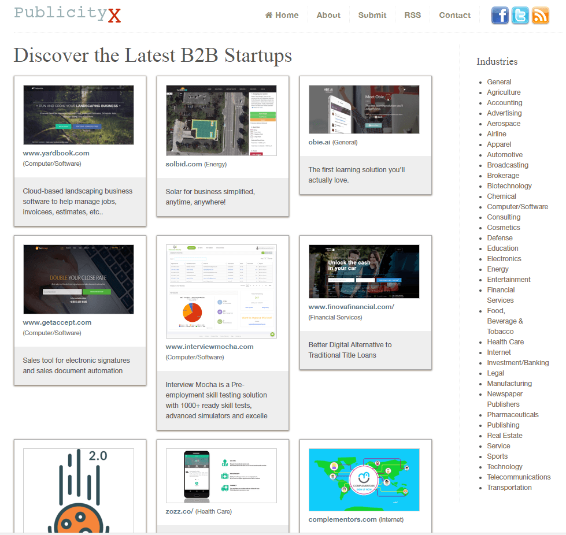The height and width of the screenshot is (535, 566).
Task: Open the solbid.com solar map thumbnail
Action: pyautogui.click(x=221, y=121)
